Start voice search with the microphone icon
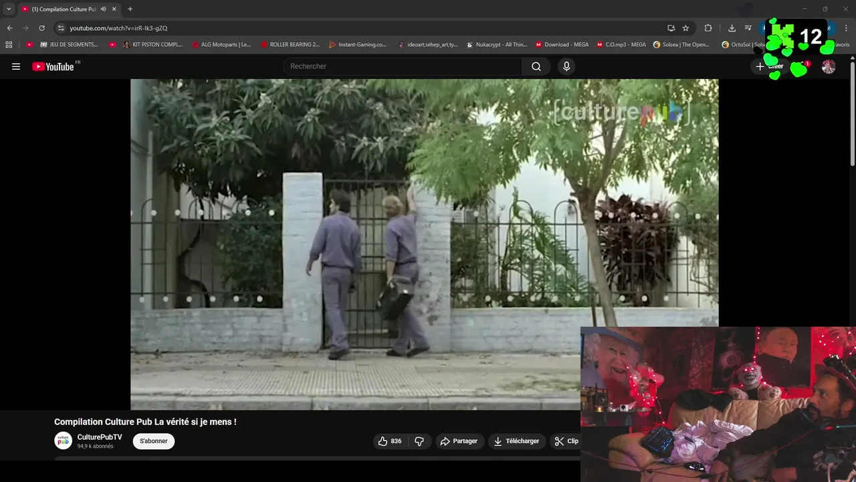 (566, 66)
